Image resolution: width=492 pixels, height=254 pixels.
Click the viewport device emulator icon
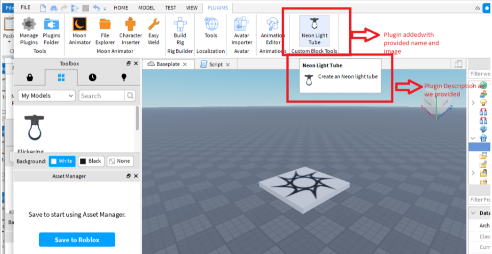coord(458,64)
